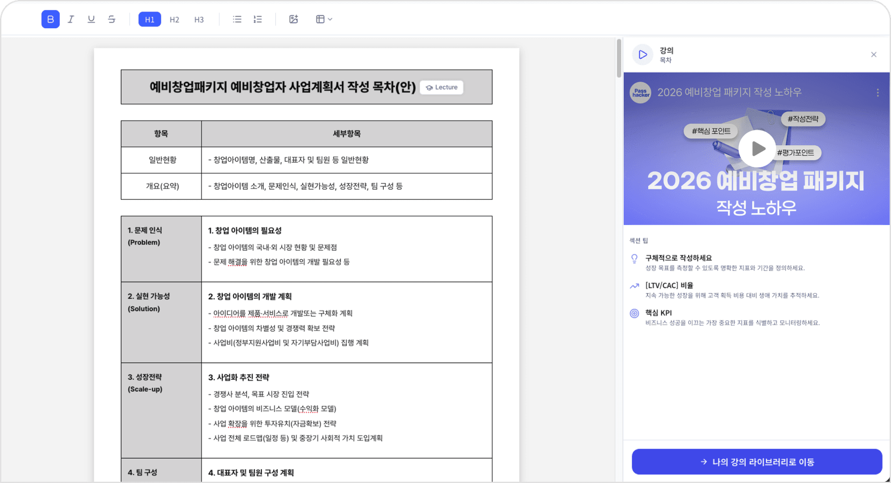
Task: Select the H2 heading level
Action: pyautogui.click(x=174, y=19)
